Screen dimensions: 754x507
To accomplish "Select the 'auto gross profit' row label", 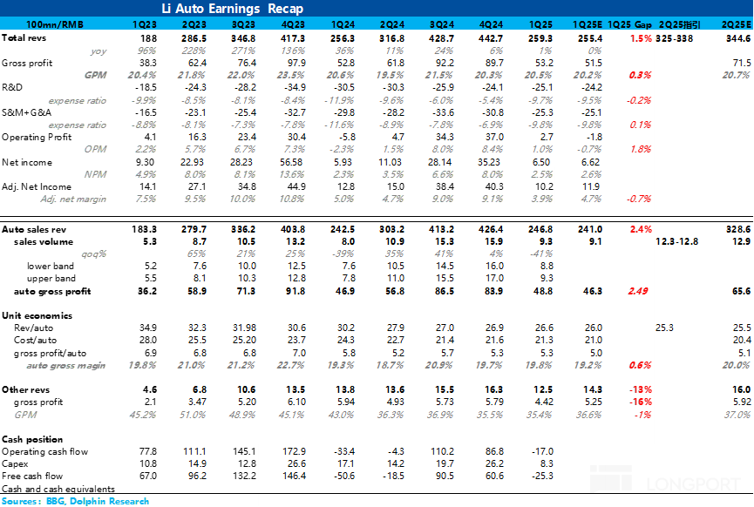I will 52,291.
